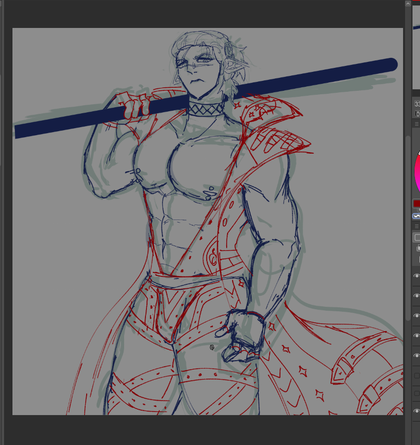Click the first icon button atop the layer panel
Screen dimensions: 420x445
pos(417,238)
